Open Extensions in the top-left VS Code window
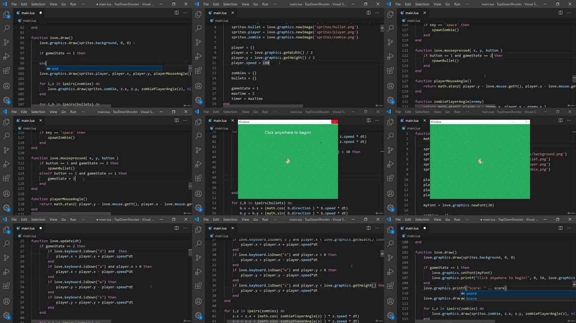Image resolution: width=576 pixels, height=323 pixels. [x=6, y=71]
